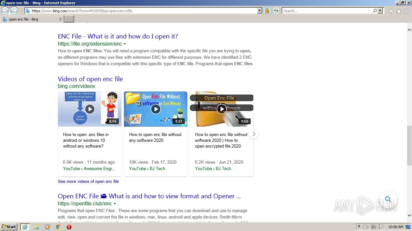The width and height of the screenshot is (412, 231).
Task: Show hidden tray icons arrow
Action: click(x=359, y=227)
